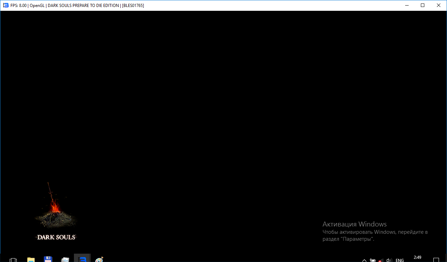Viewport: 447px width, 262px height.
Task: Open the Action Center notifications button
Action: 436,260
